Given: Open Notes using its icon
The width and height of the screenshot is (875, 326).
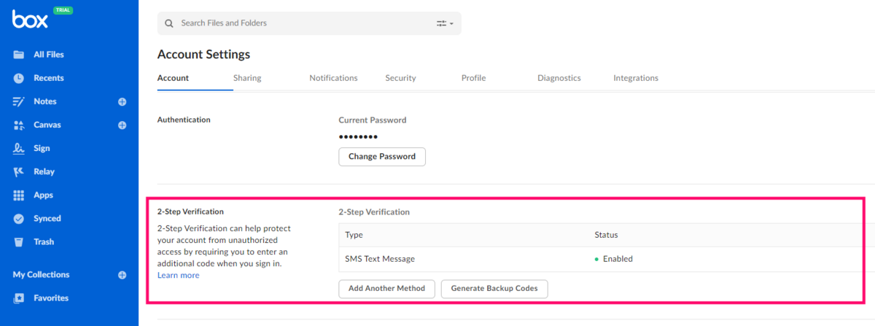Looking at the screenshot, I should [19, 101].
